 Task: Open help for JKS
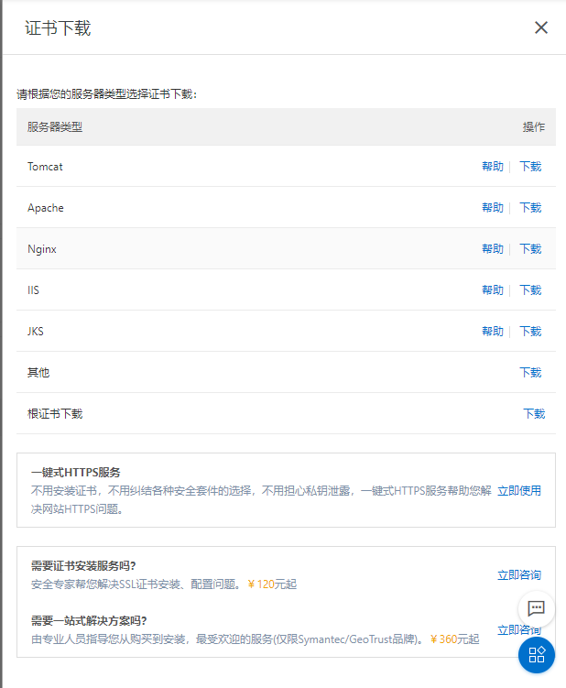pos(493,332)
